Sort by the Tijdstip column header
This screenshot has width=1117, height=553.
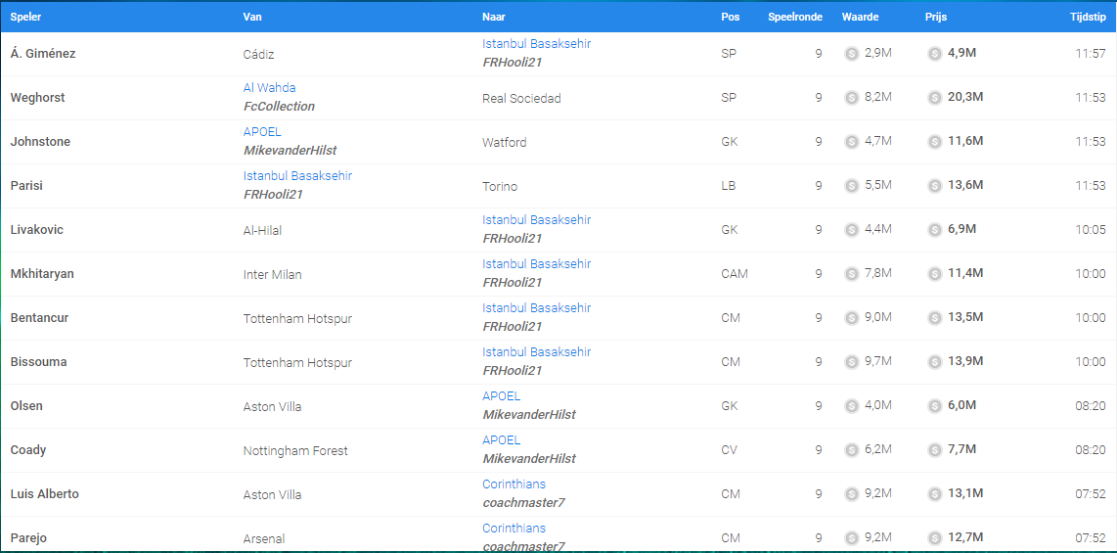point(1088,17)
